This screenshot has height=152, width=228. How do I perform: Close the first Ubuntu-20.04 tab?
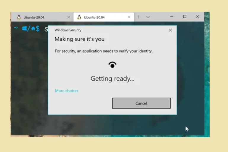point(69,17)
